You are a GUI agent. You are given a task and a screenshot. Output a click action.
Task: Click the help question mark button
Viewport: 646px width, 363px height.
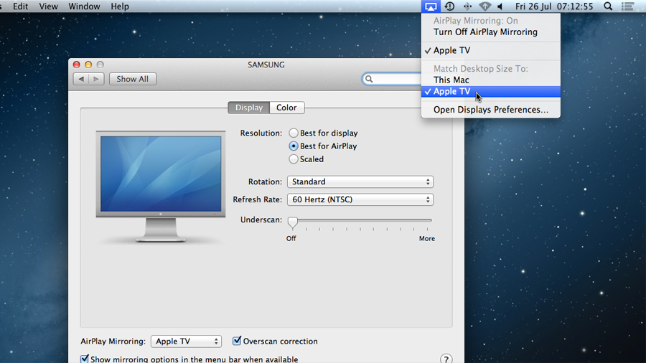(446, 359)
